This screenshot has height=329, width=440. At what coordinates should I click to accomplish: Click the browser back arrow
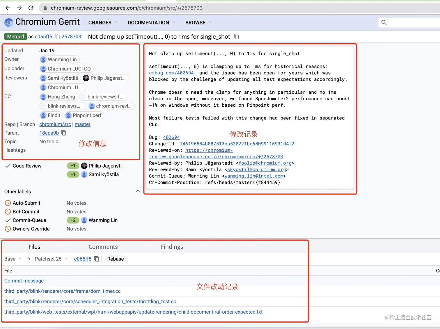click(8, 8)
